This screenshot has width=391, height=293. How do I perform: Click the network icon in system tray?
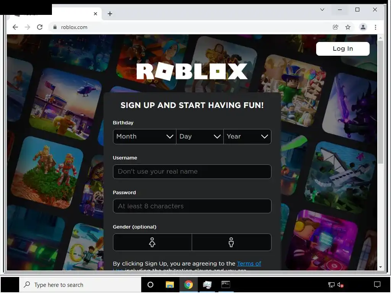pyautogui.click(x=331, y=285)
